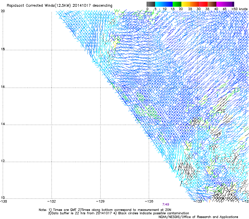
Task: Click the word descending in the title
Action: coord(102,6)
